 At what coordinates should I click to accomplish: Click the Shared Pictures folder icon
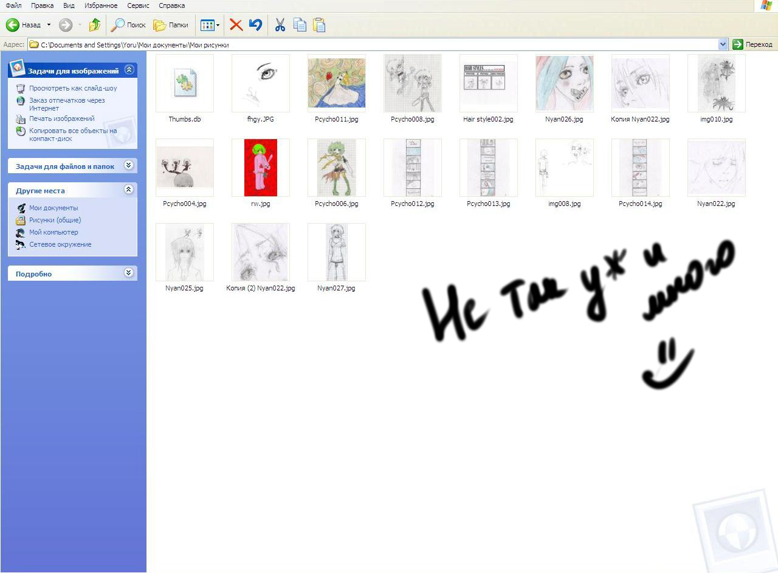21,220
